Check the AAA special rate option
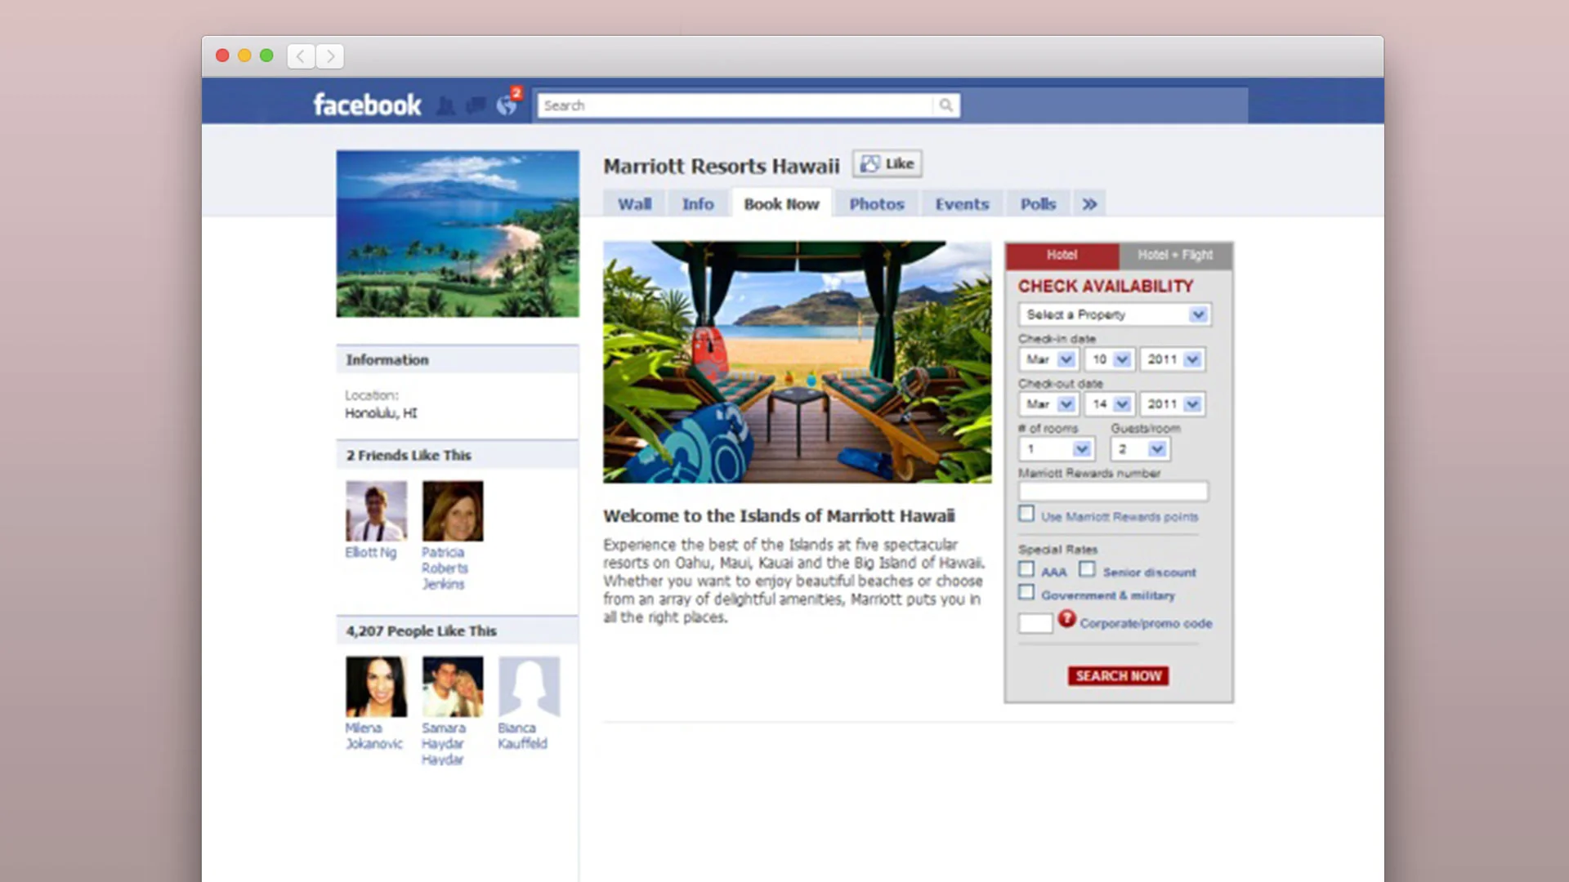The width and height of the screenshot is (1569, 882). pyautogui.click(x=1026, y=569)
